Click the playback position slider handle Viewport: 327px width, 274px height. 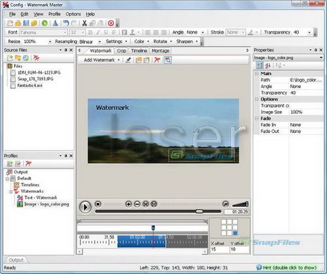[199, 211]
